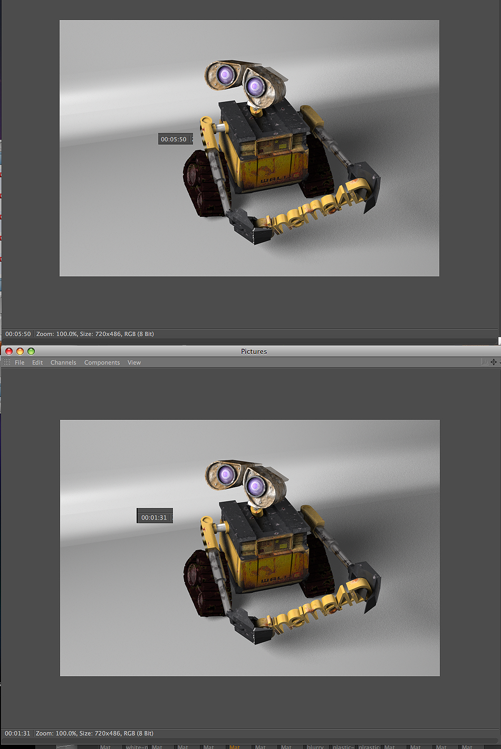
Task: Close the Pictures window with red button
Action: [x=9, y=351]
